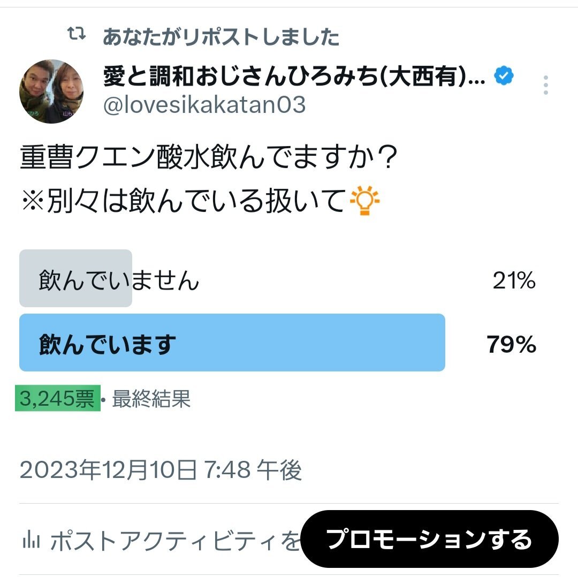Tap the post activity bar chart icon
Screen dimensions: 578x577
pyautogui.click(x=31, y=541)
